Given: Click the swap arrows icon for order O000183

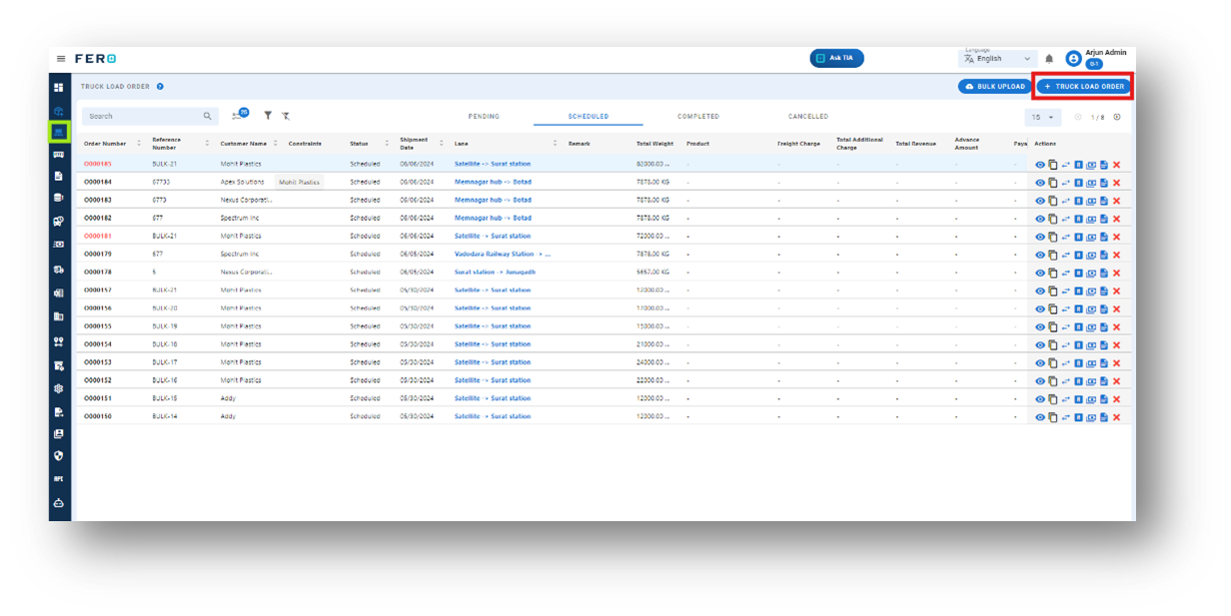Looking at the screenshot, I should 1065,201.
